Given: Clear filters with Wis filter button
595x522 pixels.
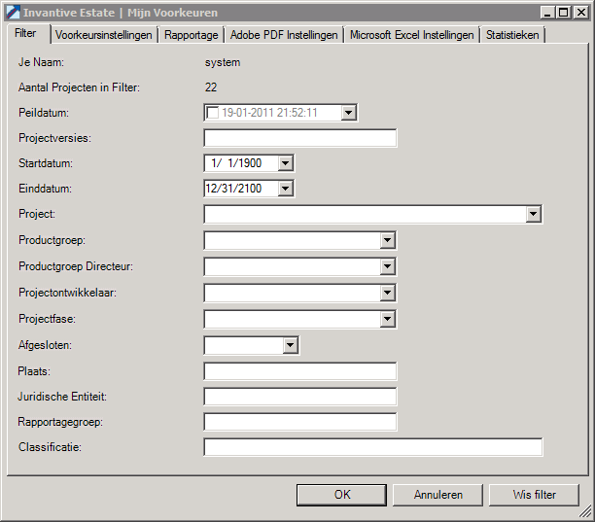Looking at the screenshot, I should click(535, 495).
